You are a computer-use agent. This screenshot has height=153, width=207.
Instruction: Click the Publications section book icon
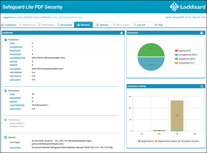point(6,120)
